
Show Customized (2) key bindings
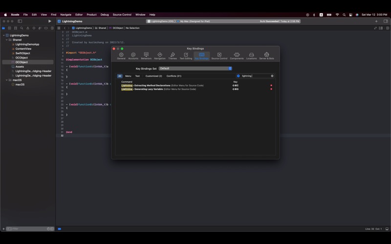pos(153,76)
